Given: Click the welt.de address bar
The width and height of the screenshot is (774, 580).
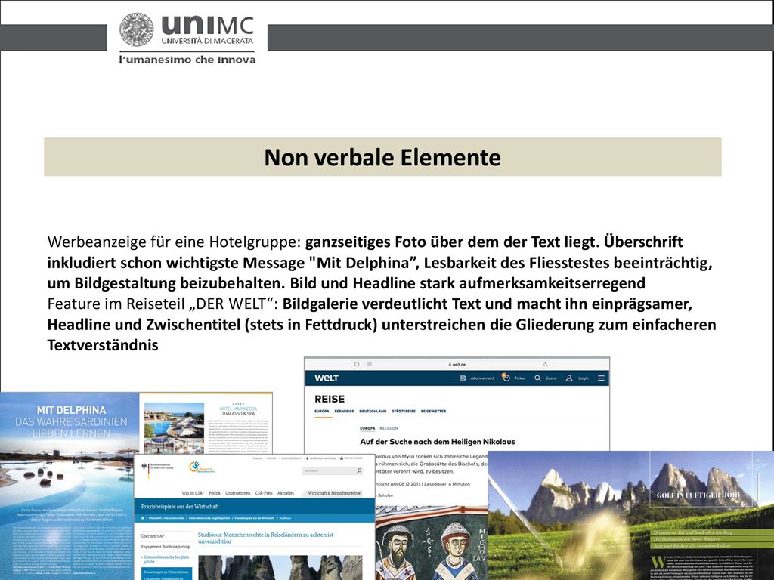Looking at the screenshot, I should point(457,365).
